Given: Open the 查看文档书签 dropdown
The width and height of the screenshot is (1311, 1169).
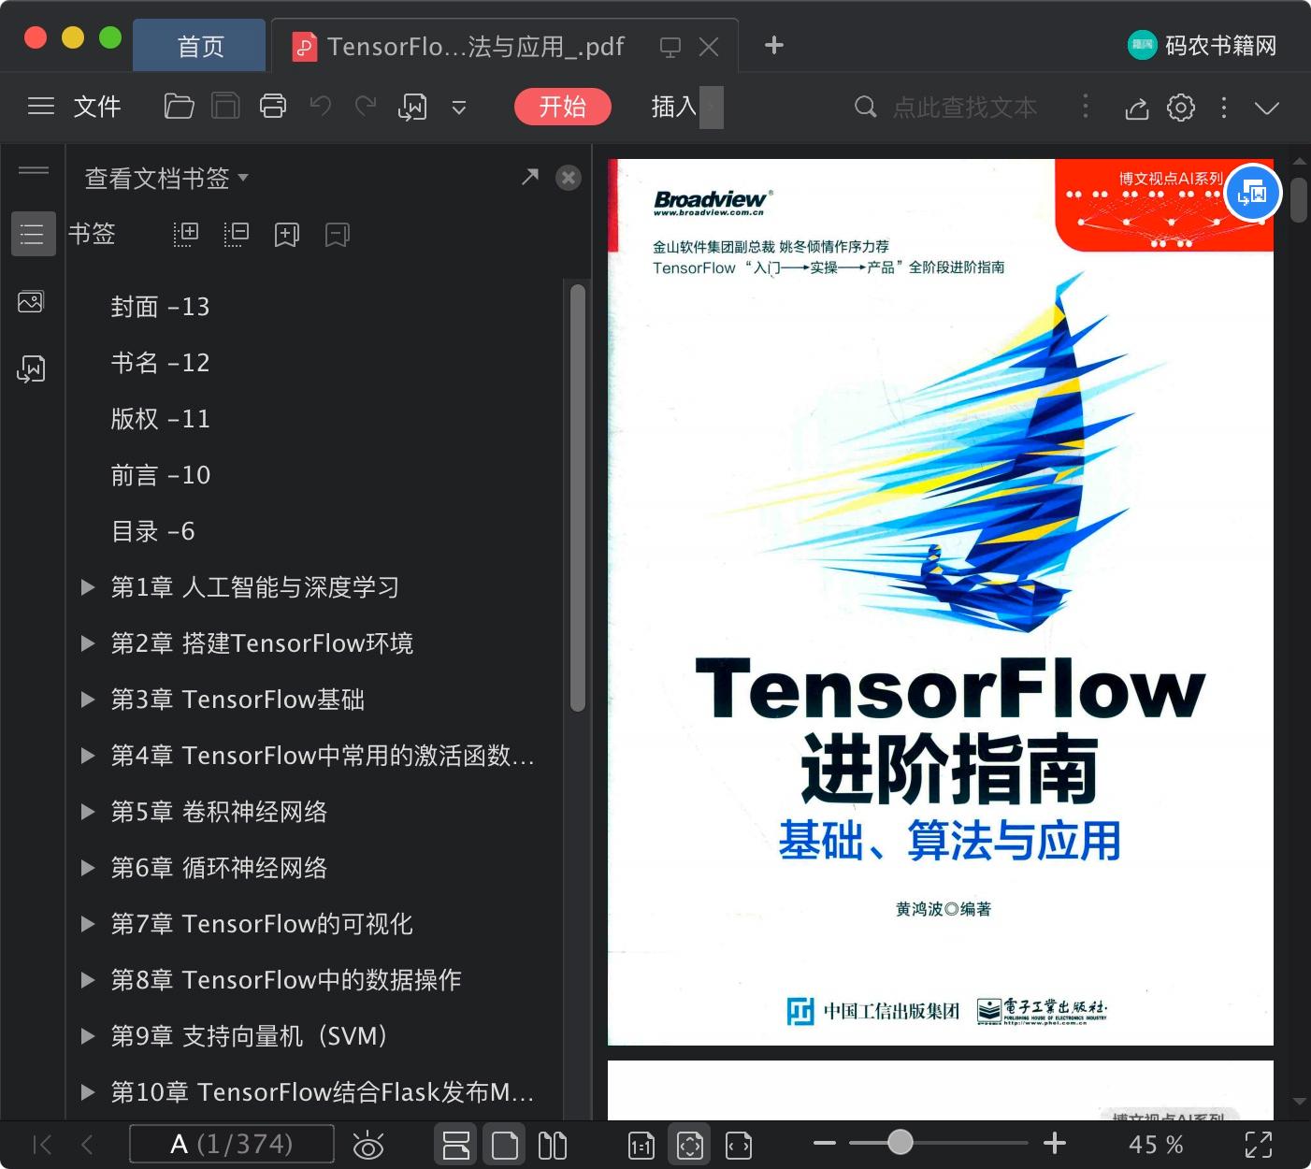Looking at the screenshot, I should (x=166, y=178).
